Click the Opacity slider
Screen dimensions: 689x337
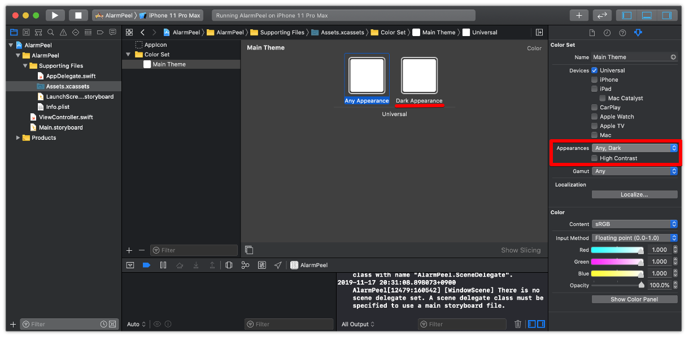[x=617, y=285]
